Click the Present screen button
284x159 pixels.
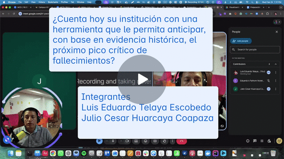coord(136,141)
